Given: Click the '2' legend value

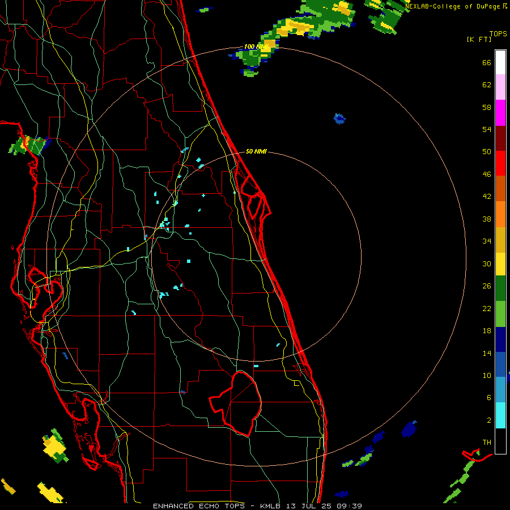Looking at the screenshot, I should click(x=489, y=420).
